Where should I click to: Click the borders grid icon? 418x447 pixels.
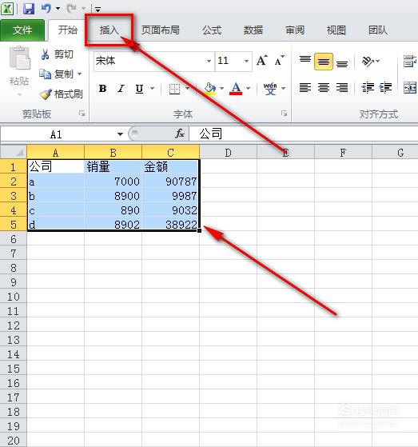[x=174, y=89]
